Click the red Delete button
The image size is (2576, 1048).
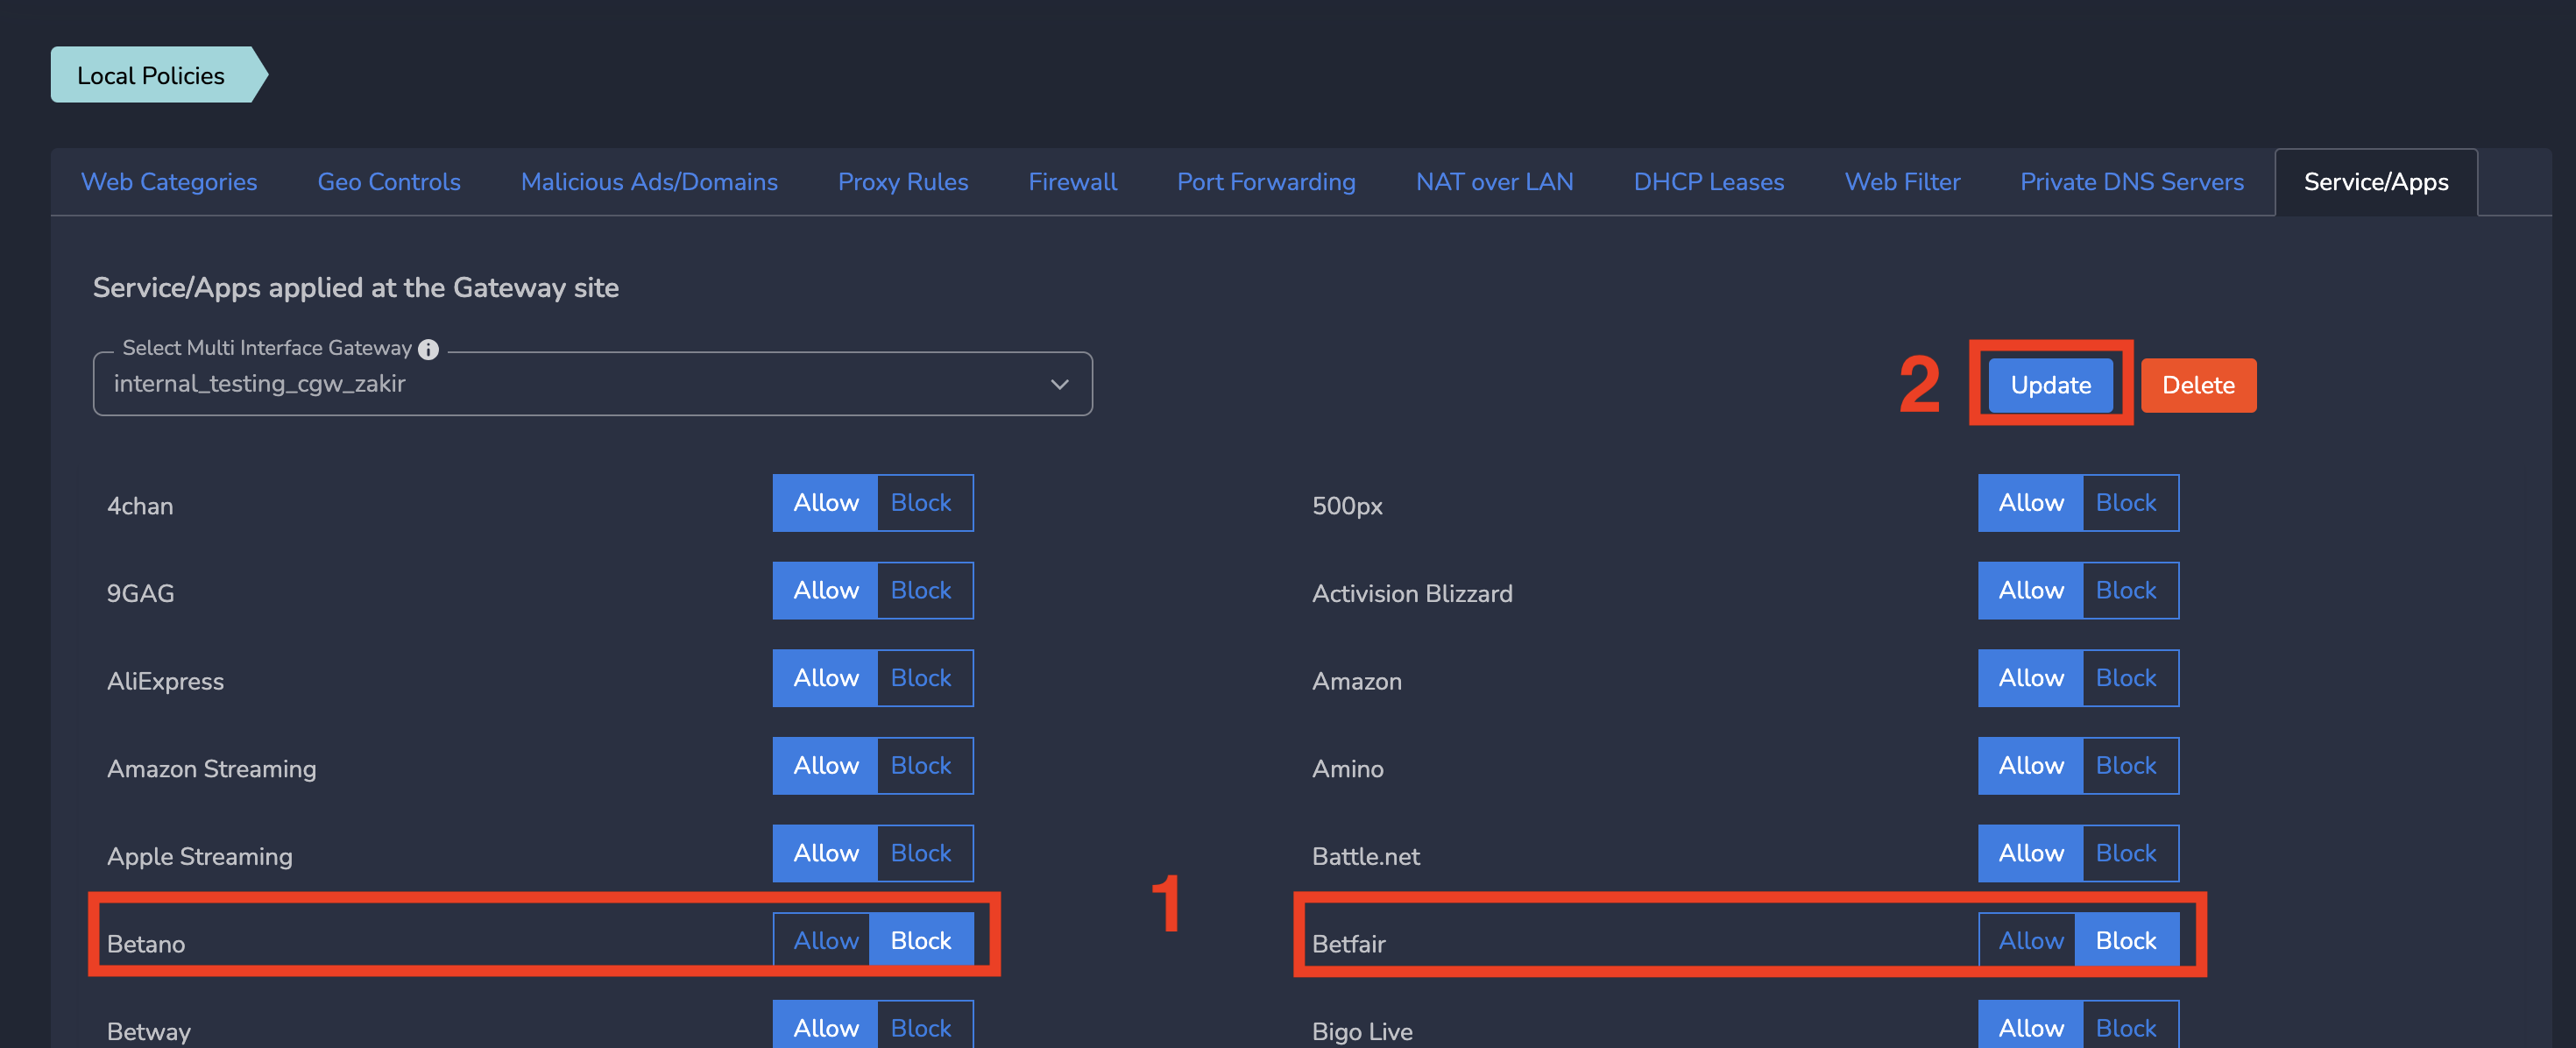pos(2197,385)
